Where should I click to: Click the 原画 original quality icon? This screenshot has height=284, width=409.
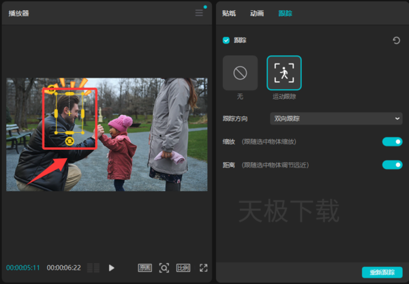(x=145, y=268)
